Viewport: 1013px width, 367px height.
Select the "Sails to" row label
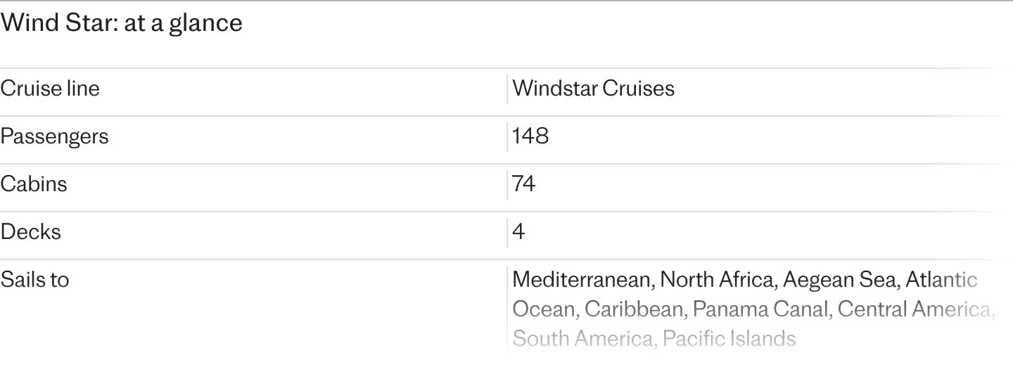pyautogui.click(x=34, y=279)
